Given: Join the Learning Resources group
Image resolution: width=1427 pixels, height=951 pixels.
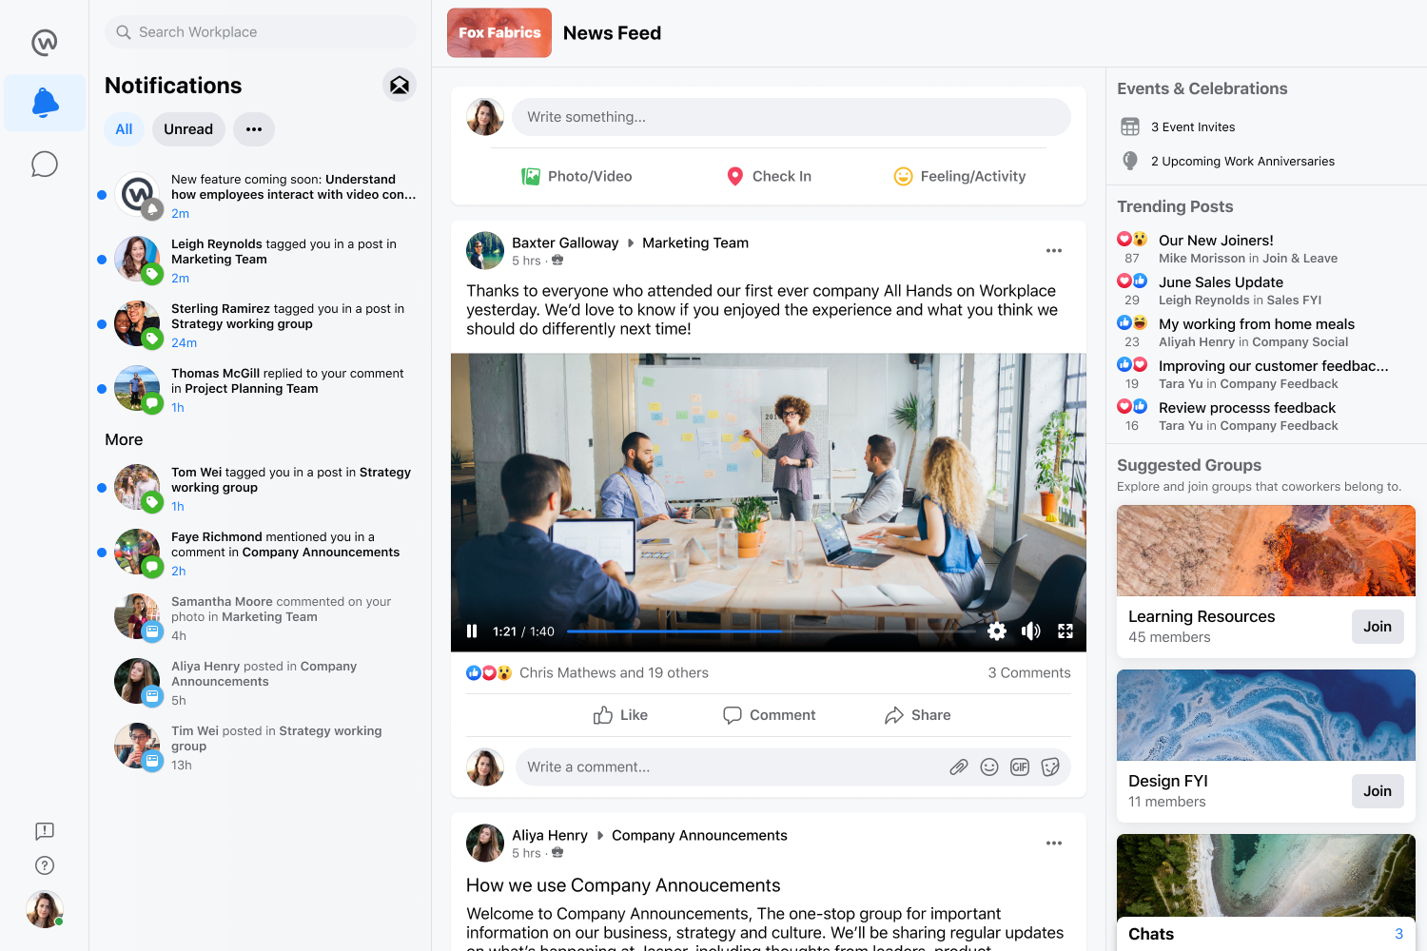Looking at the screenshot, I should click(x=1377, y=626).
